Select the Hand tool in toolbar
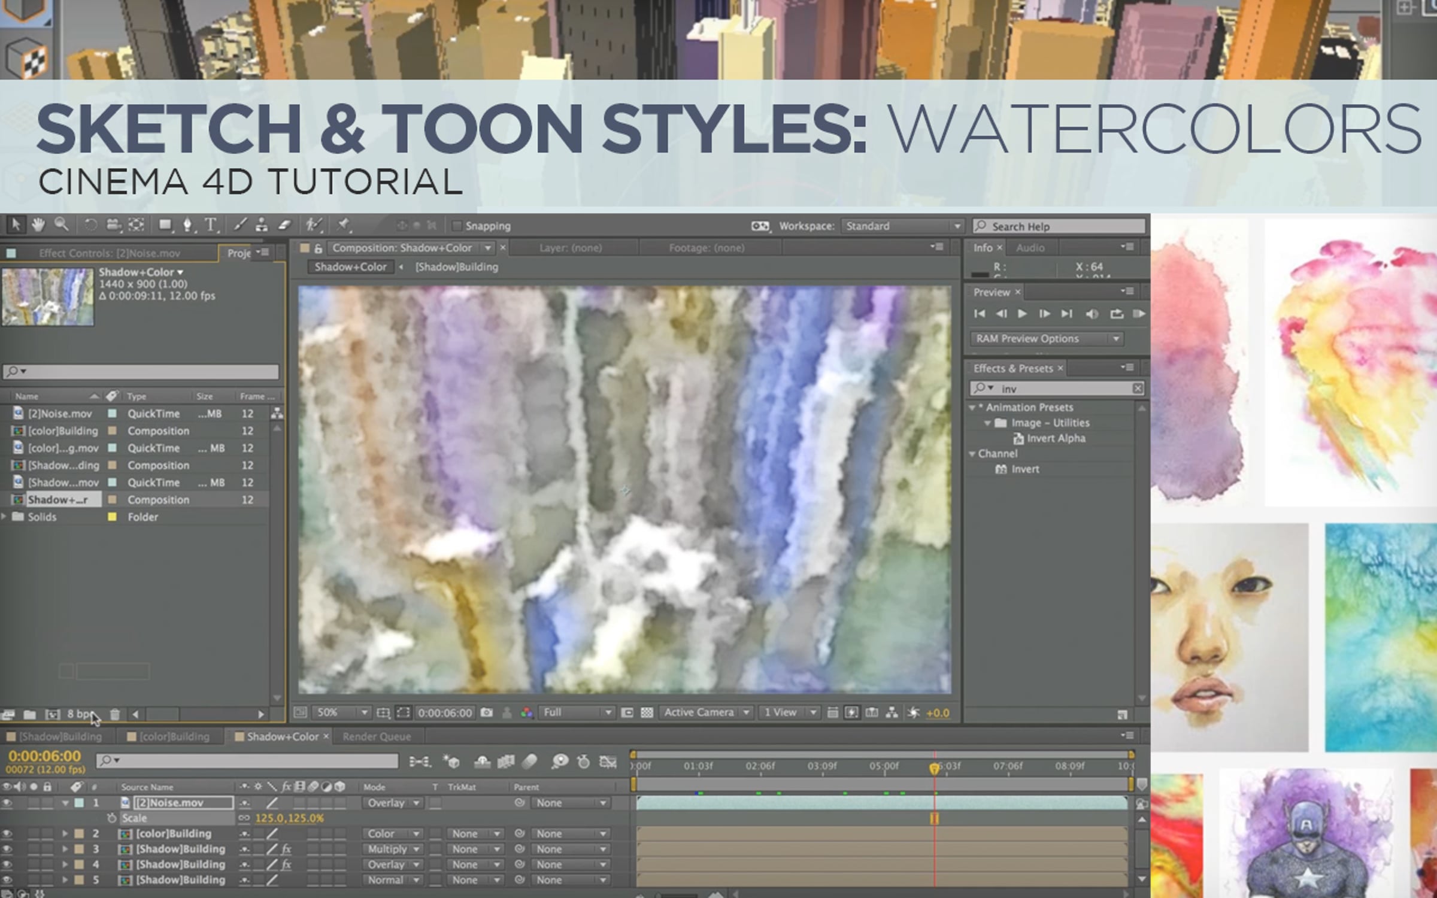This screenshot has width=1437, height=898. click(x=38, y=225)
